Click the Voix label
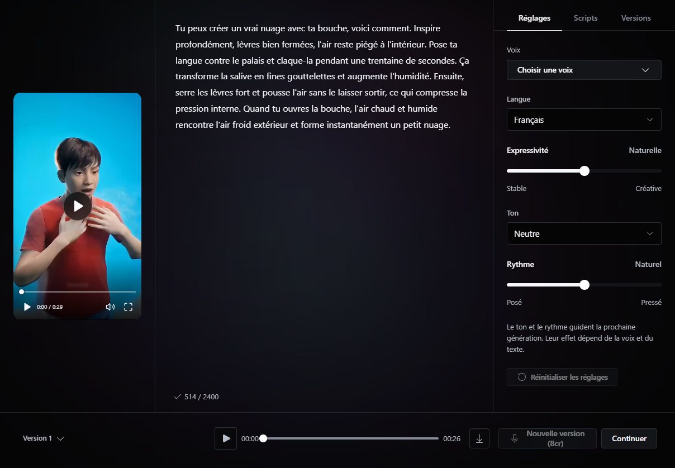Screen dimensions: 675x468 coord(514,50)
